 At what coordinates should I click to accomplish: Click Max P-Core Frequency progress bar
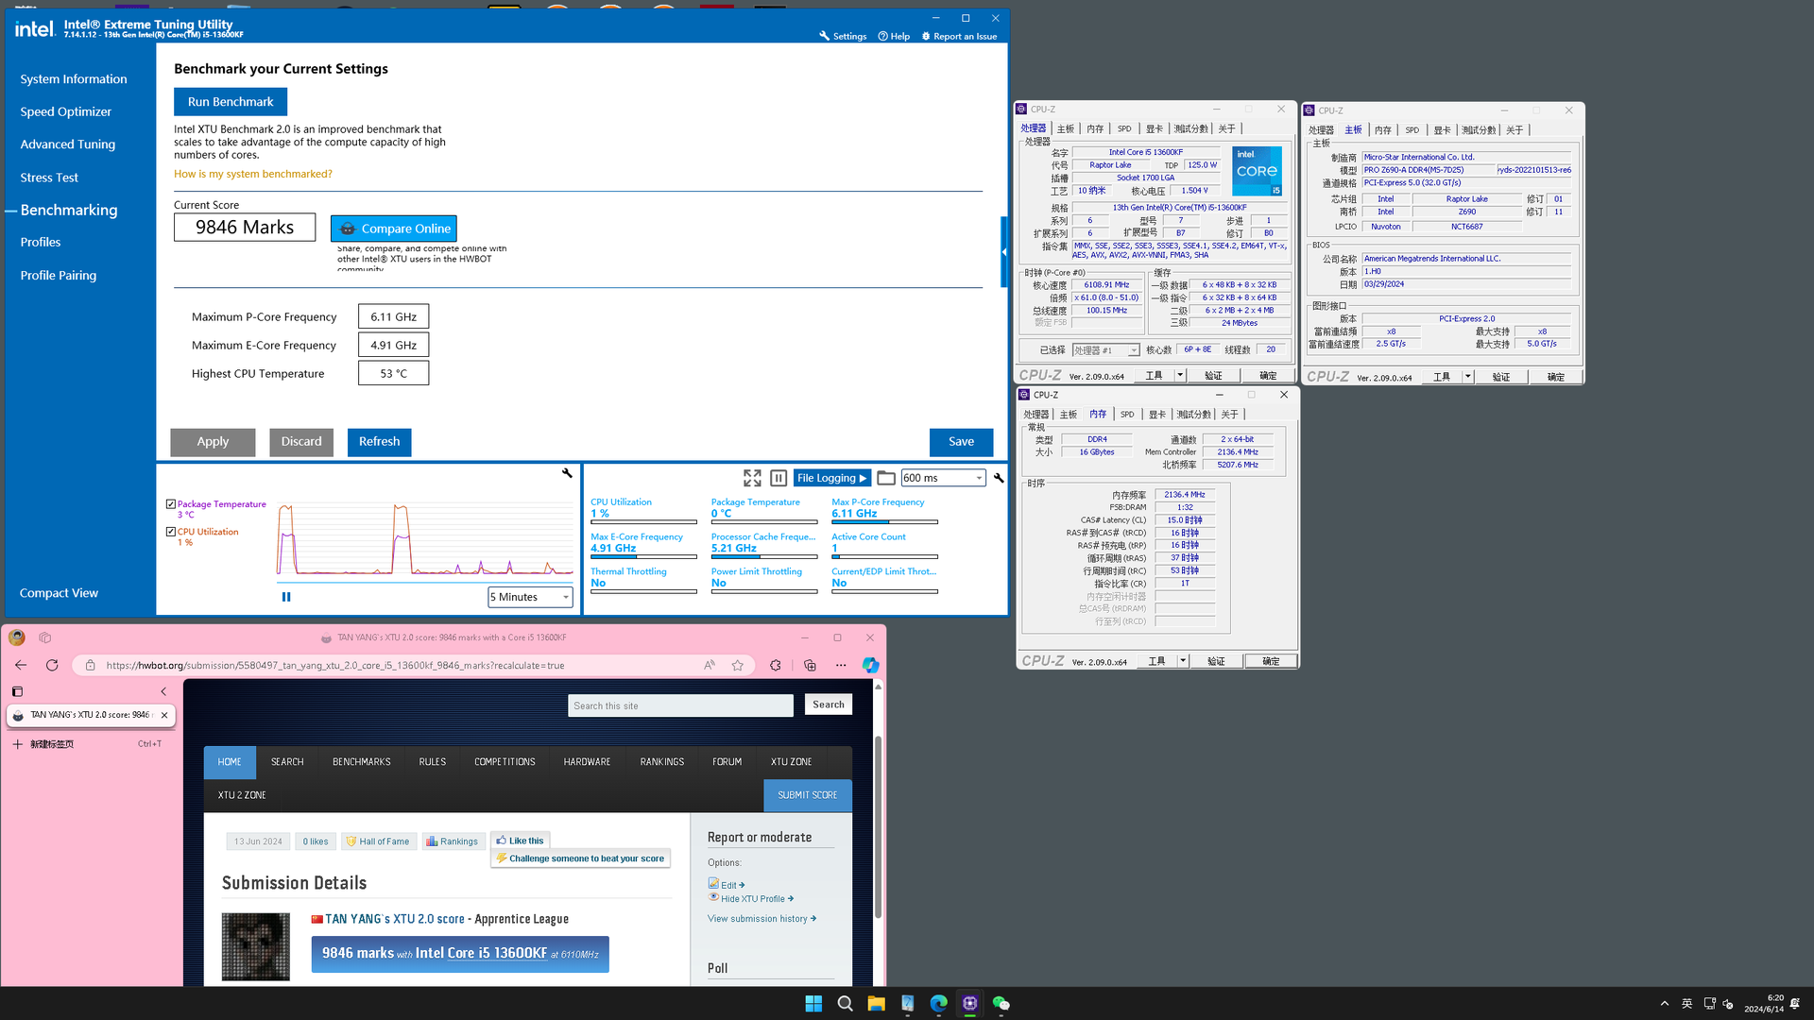click(x=884, y=521)
